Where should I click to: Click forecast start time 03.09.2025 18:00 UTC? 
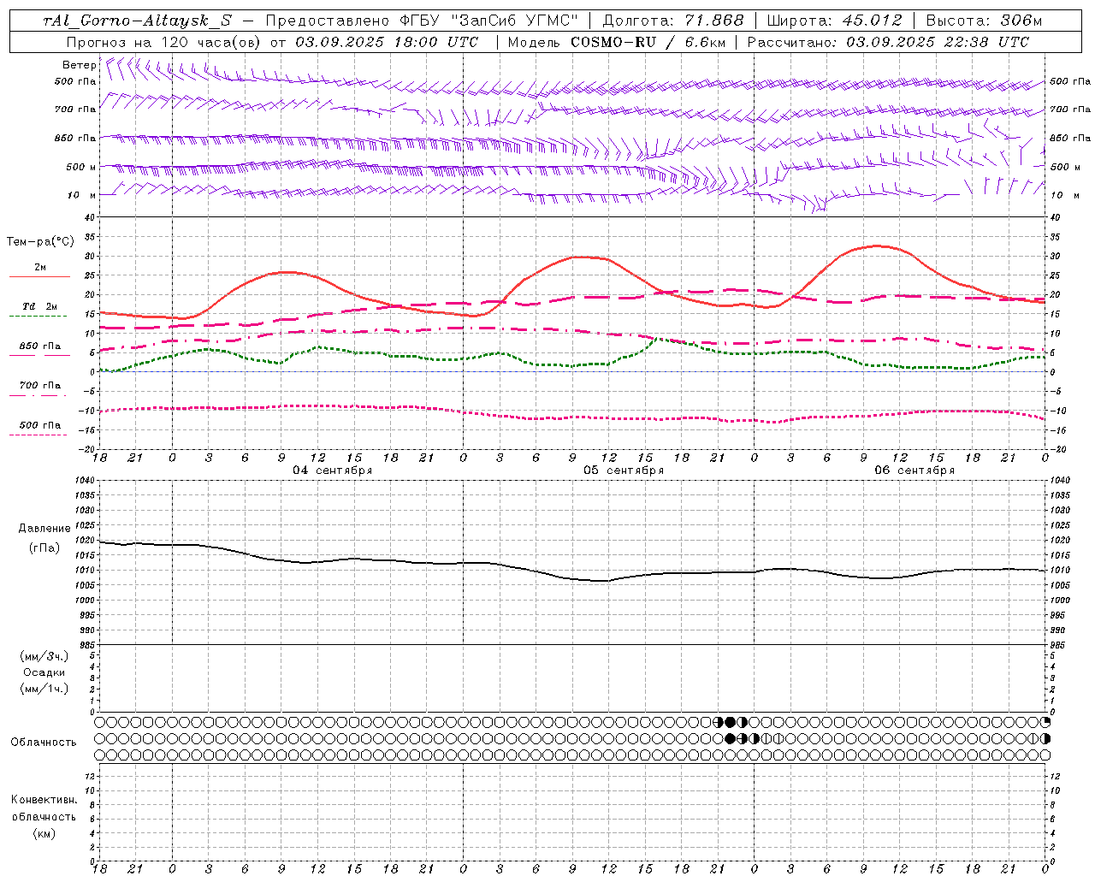coord(387,42)
